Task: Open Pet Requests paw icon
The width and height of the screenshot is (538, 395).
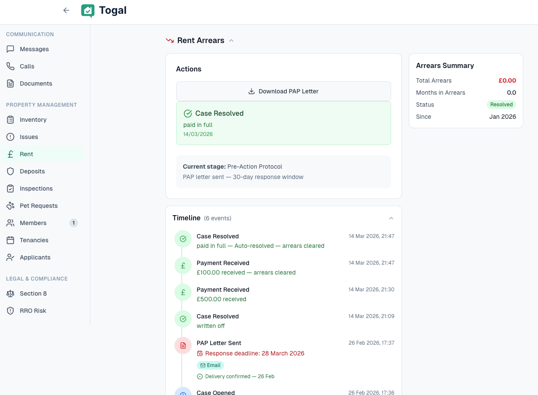Action: click(10, 206)
